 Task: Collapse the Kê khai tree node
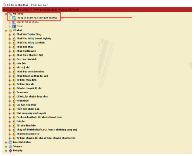(5, 31)
